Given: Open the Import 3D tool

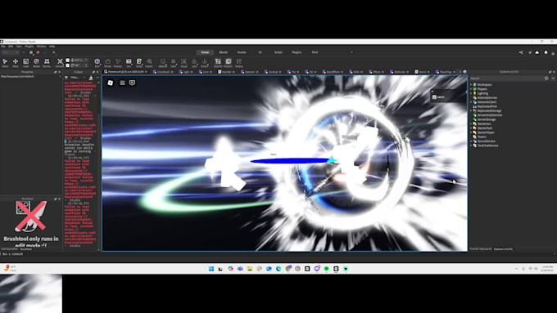Looking at the screenshot, I should pyautogui.click(x=150, y=63).
